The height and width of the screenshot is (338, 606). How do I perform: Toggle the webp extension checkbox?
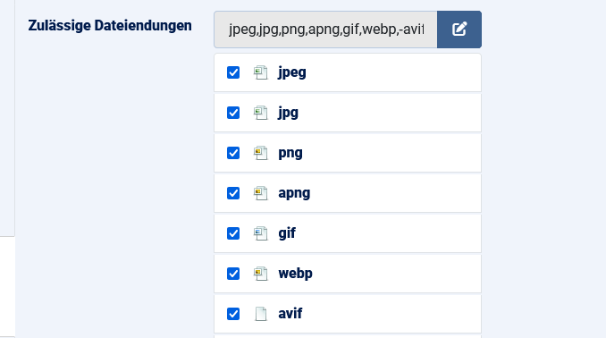pos(233,274)
